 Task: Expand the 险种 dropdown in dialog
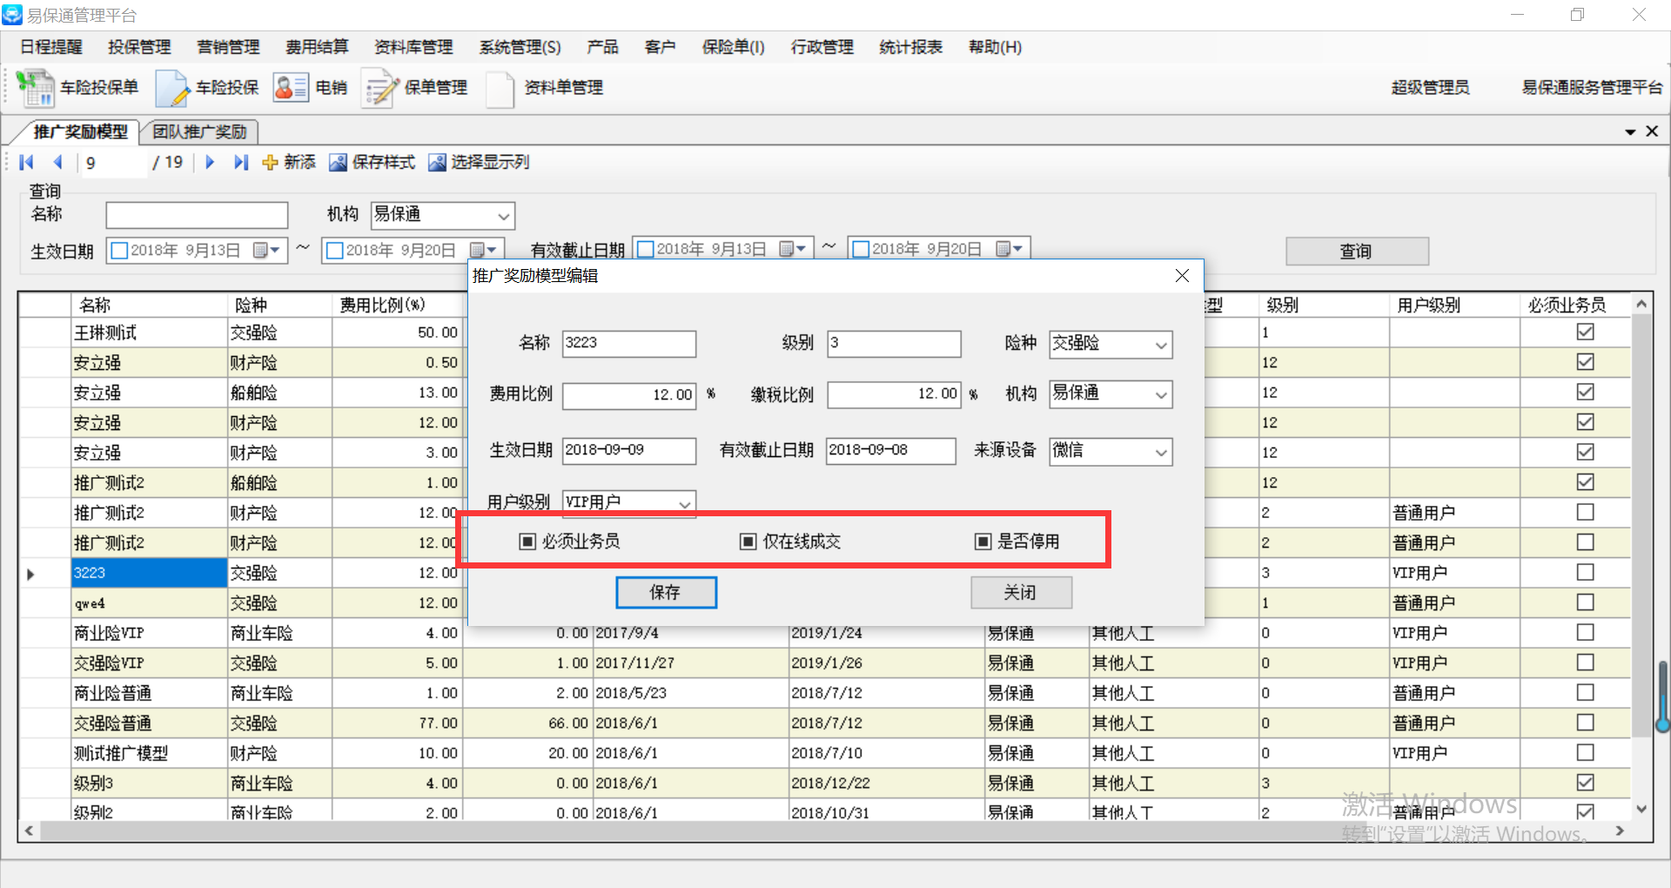point(1160,345)
